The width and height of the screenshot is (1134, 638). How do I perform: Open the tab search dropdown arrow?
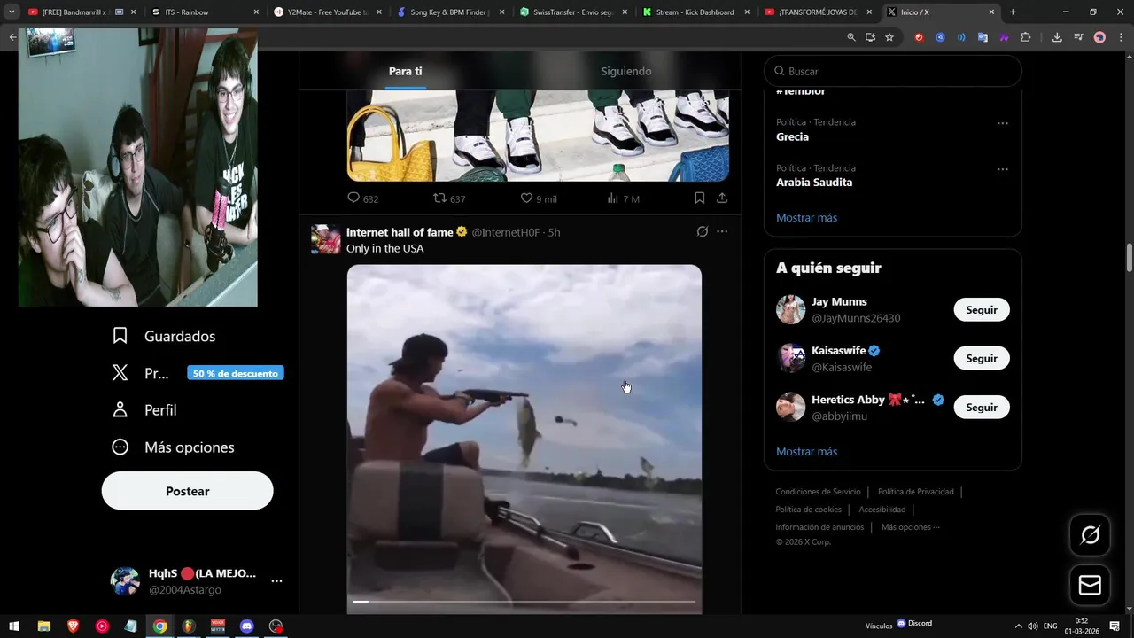pos(12,12)
